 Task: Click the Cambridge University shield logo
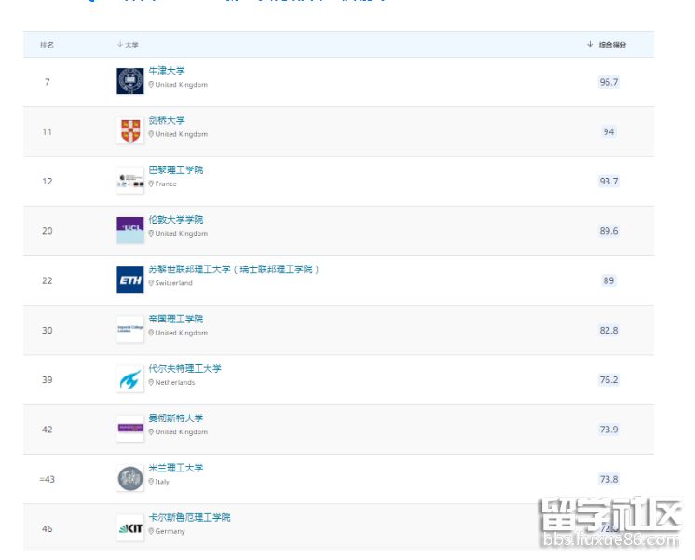point(129,131)
